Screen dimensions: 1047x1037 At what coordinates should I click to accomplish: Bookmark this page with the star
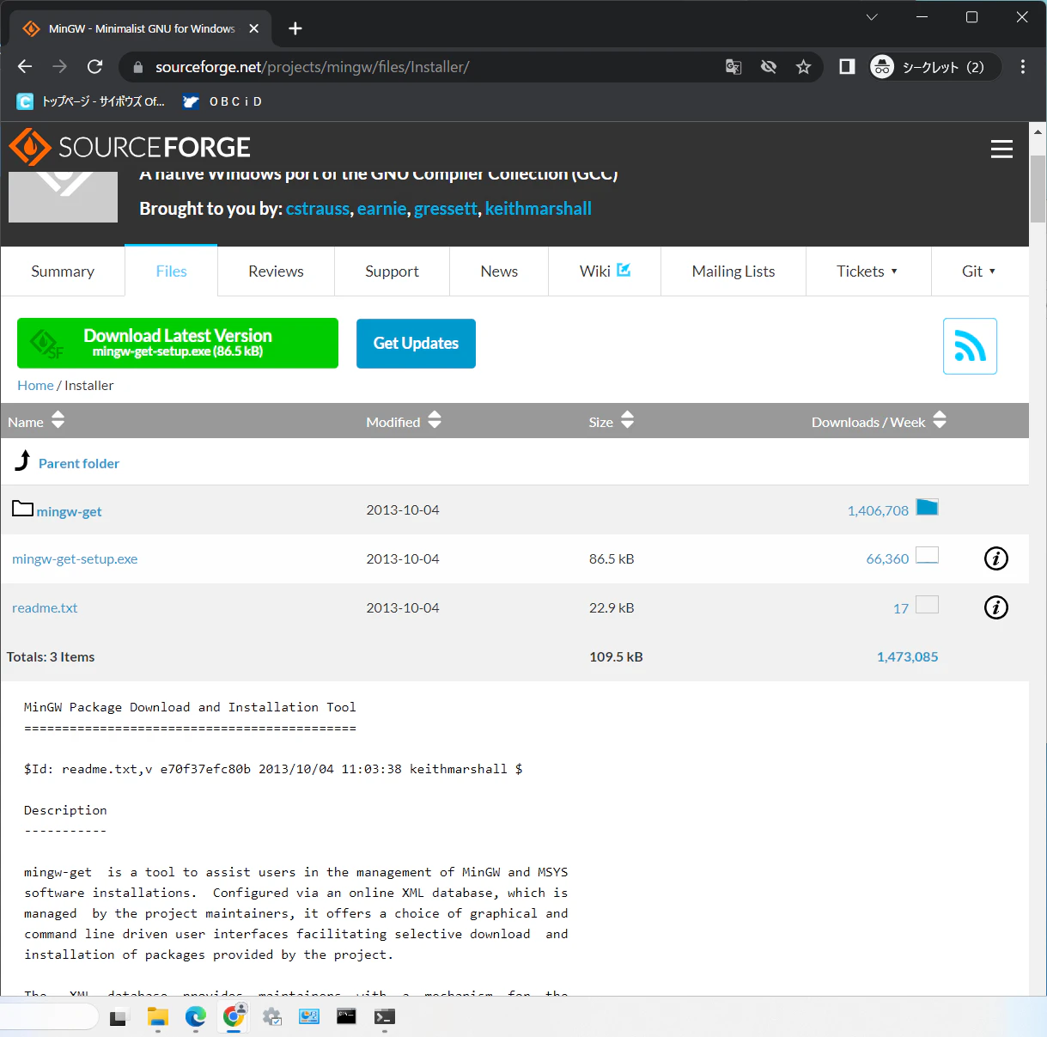[803, 67]
